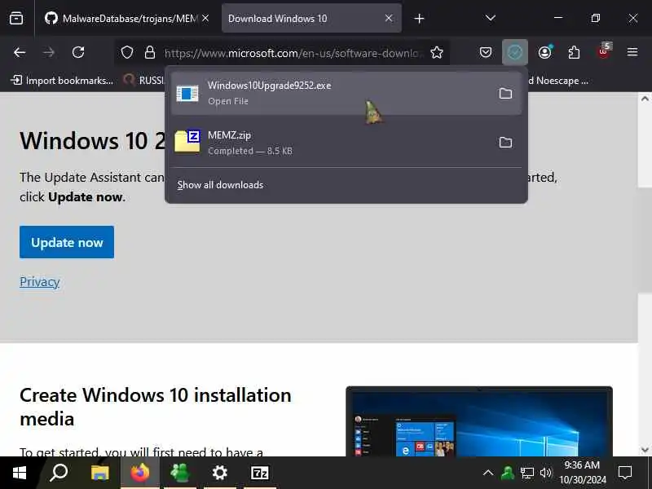The height and width of the screenshot is (489, 652).
Task: Show MEMZ.zip in its folder
Action: pyautogui.click(x=505, y=143)
